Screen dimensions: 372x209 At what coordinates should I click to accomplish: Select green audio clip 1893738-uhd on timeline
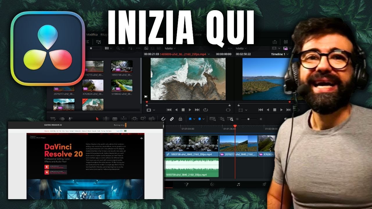point(191,167)
